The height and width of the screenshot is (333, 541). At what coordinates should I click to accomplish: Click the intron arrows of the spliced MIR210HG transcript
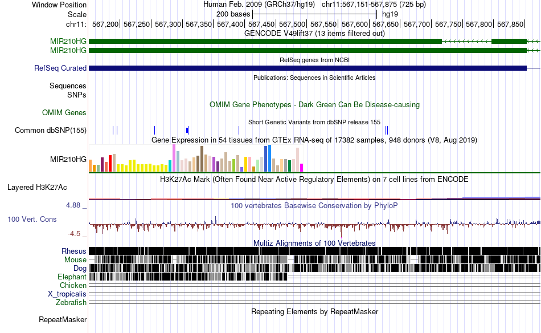click(466, 42)
